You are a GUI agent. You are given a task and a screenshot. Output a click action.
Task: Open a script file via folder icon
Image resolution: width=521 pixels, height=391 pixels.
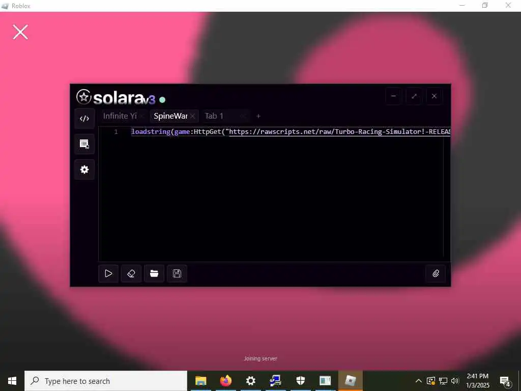154,273
